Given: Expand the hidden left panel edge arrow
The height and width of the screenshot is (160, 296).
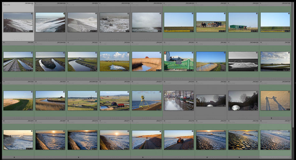Looking at the screenshot, I should pyautogui.click(x=1, y=83).
